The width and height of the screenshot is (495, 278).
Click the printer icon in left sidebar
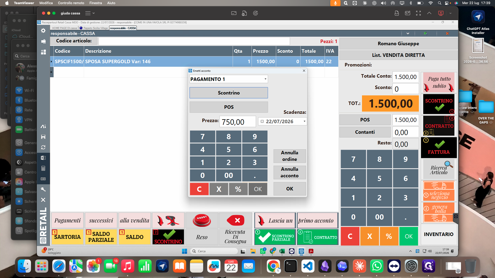(43, 41)
